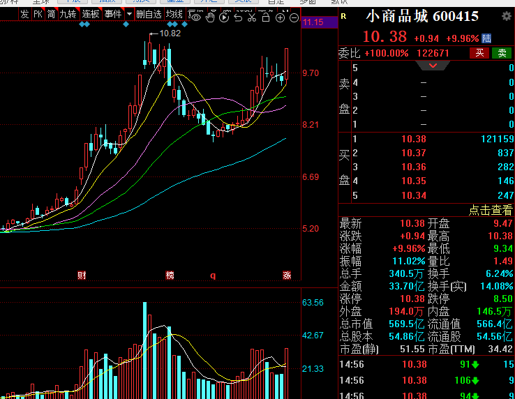This screenshot has width=515, height=399.
Task: Click the 最低 value 9.34
Action: pyautogui.click(x=503, y=248)
